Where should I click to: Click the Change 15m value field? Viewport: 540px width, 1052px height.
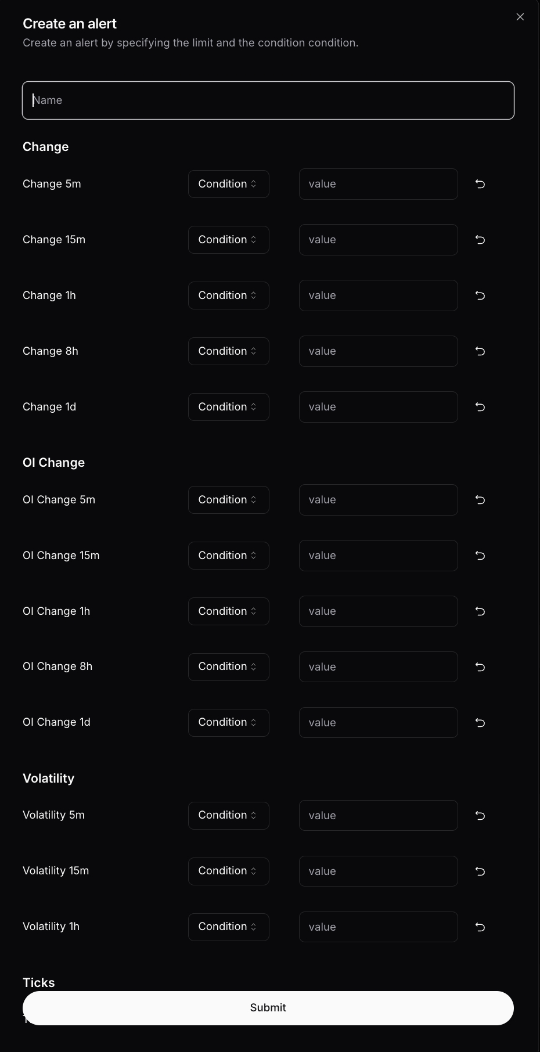pos(378,240)
